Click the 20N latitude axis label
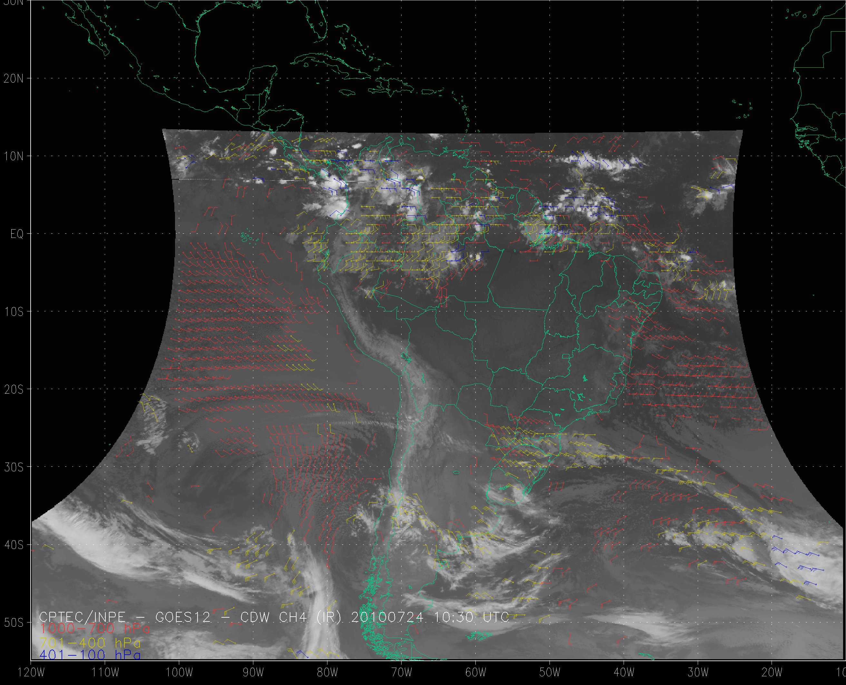The image size is (846, 685). pos(14,79)
